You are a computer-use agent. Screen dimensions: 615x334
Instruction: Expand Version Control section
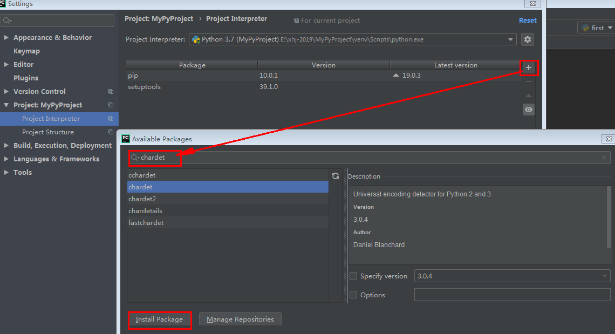point(6,91)
